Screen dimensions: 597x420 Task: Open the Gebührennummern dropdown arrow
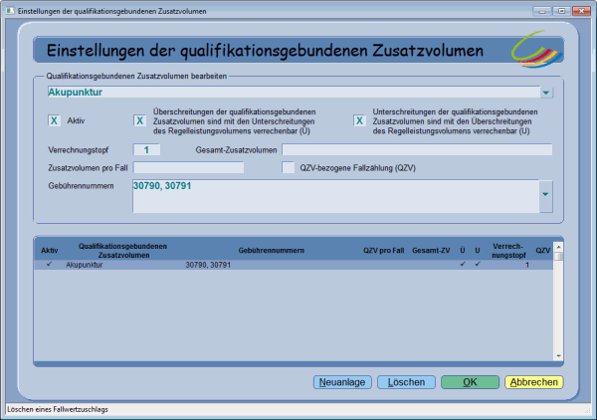tap(545, 195)
